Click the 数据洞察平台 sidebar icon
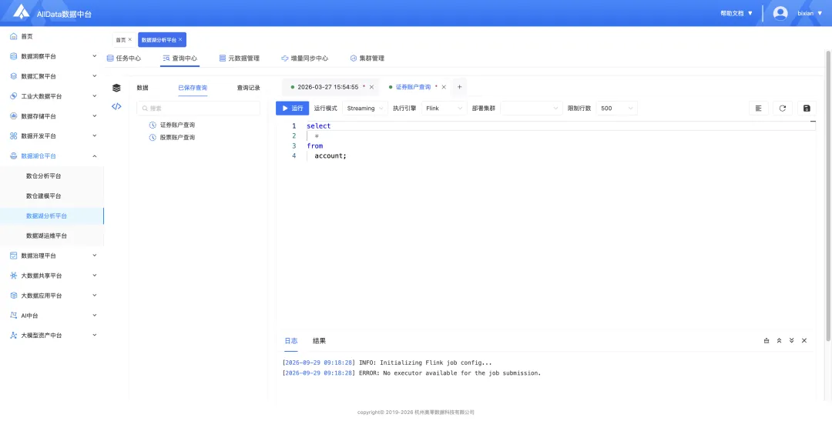The width and height of the screenshot is (832, 421). [14, 56]
